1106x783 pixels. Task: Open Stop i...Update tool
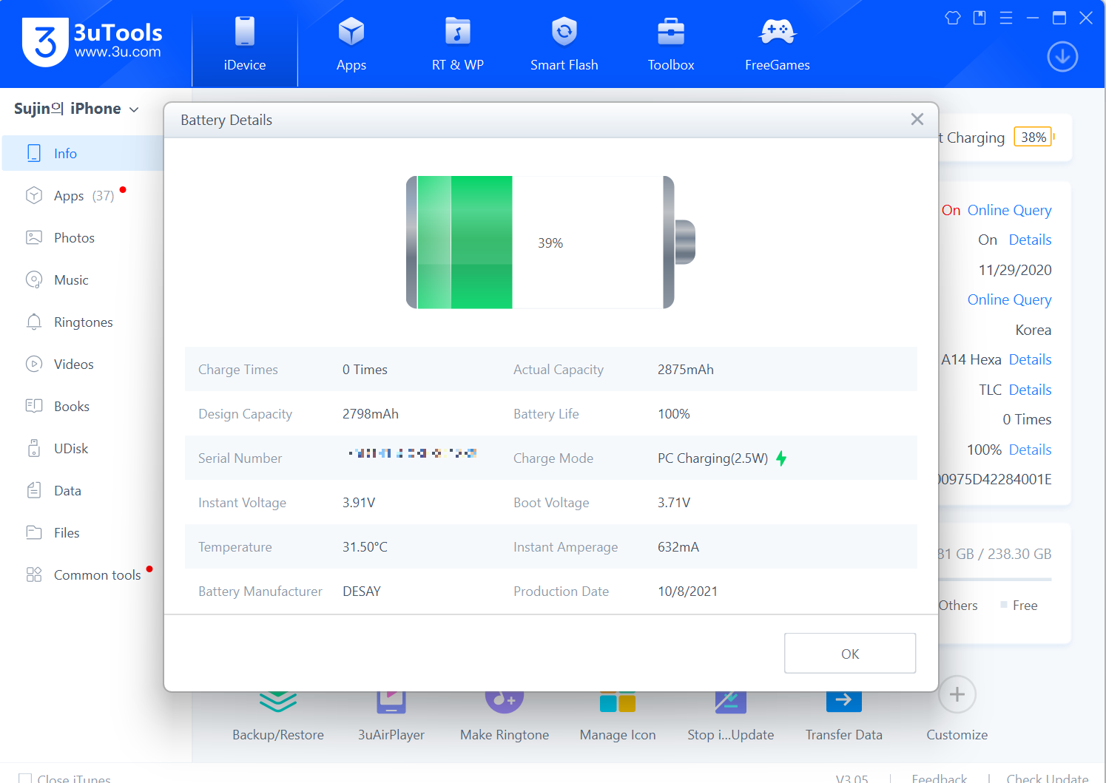click(x=731, y=716)
